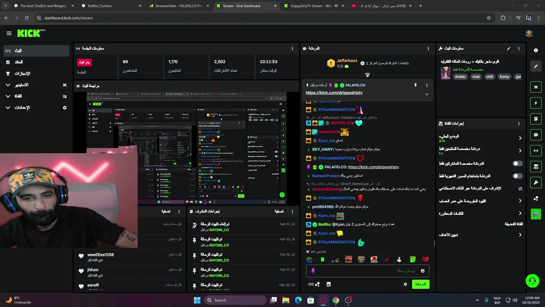545x307 pixels.
Task: Open the chat panel three-dot menu
Action: tap(428, 49)
